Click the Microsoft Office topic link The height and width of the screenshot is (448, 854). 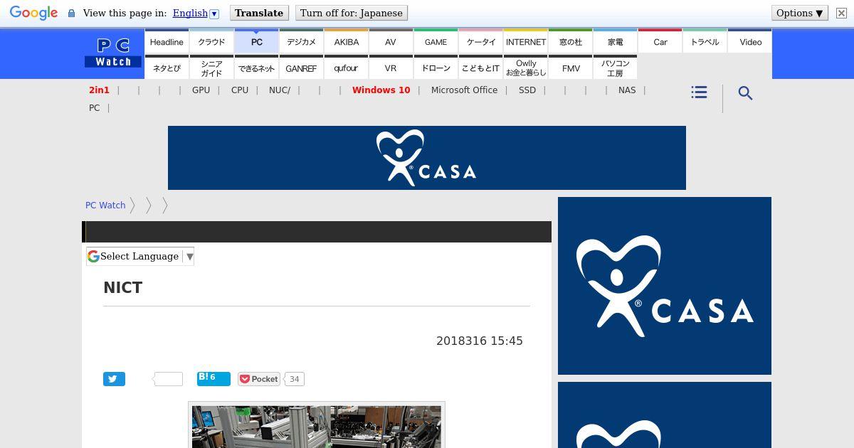click(464, 90)
